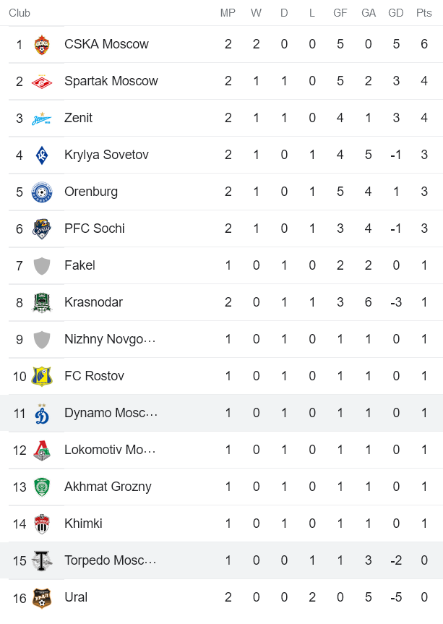
Task: Click the PFC Sochi logo
Action: click(x=42, y=229)
